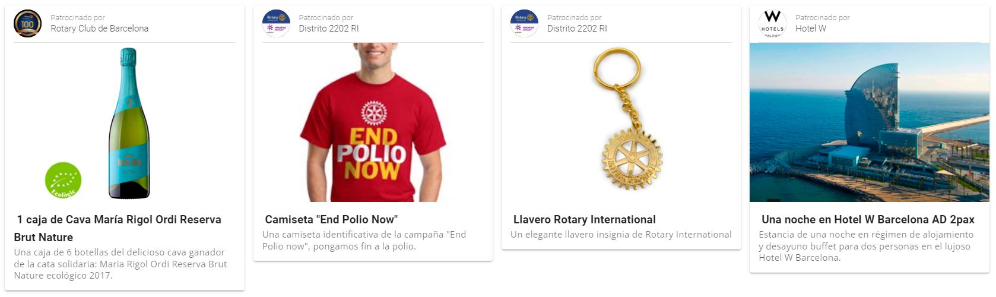Click the green Ecològic certification badge

click(x=63, y=181)
